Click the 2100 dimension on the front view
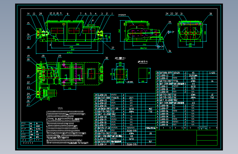The height and width of the screenshot is (154, 238). point(77,44)
